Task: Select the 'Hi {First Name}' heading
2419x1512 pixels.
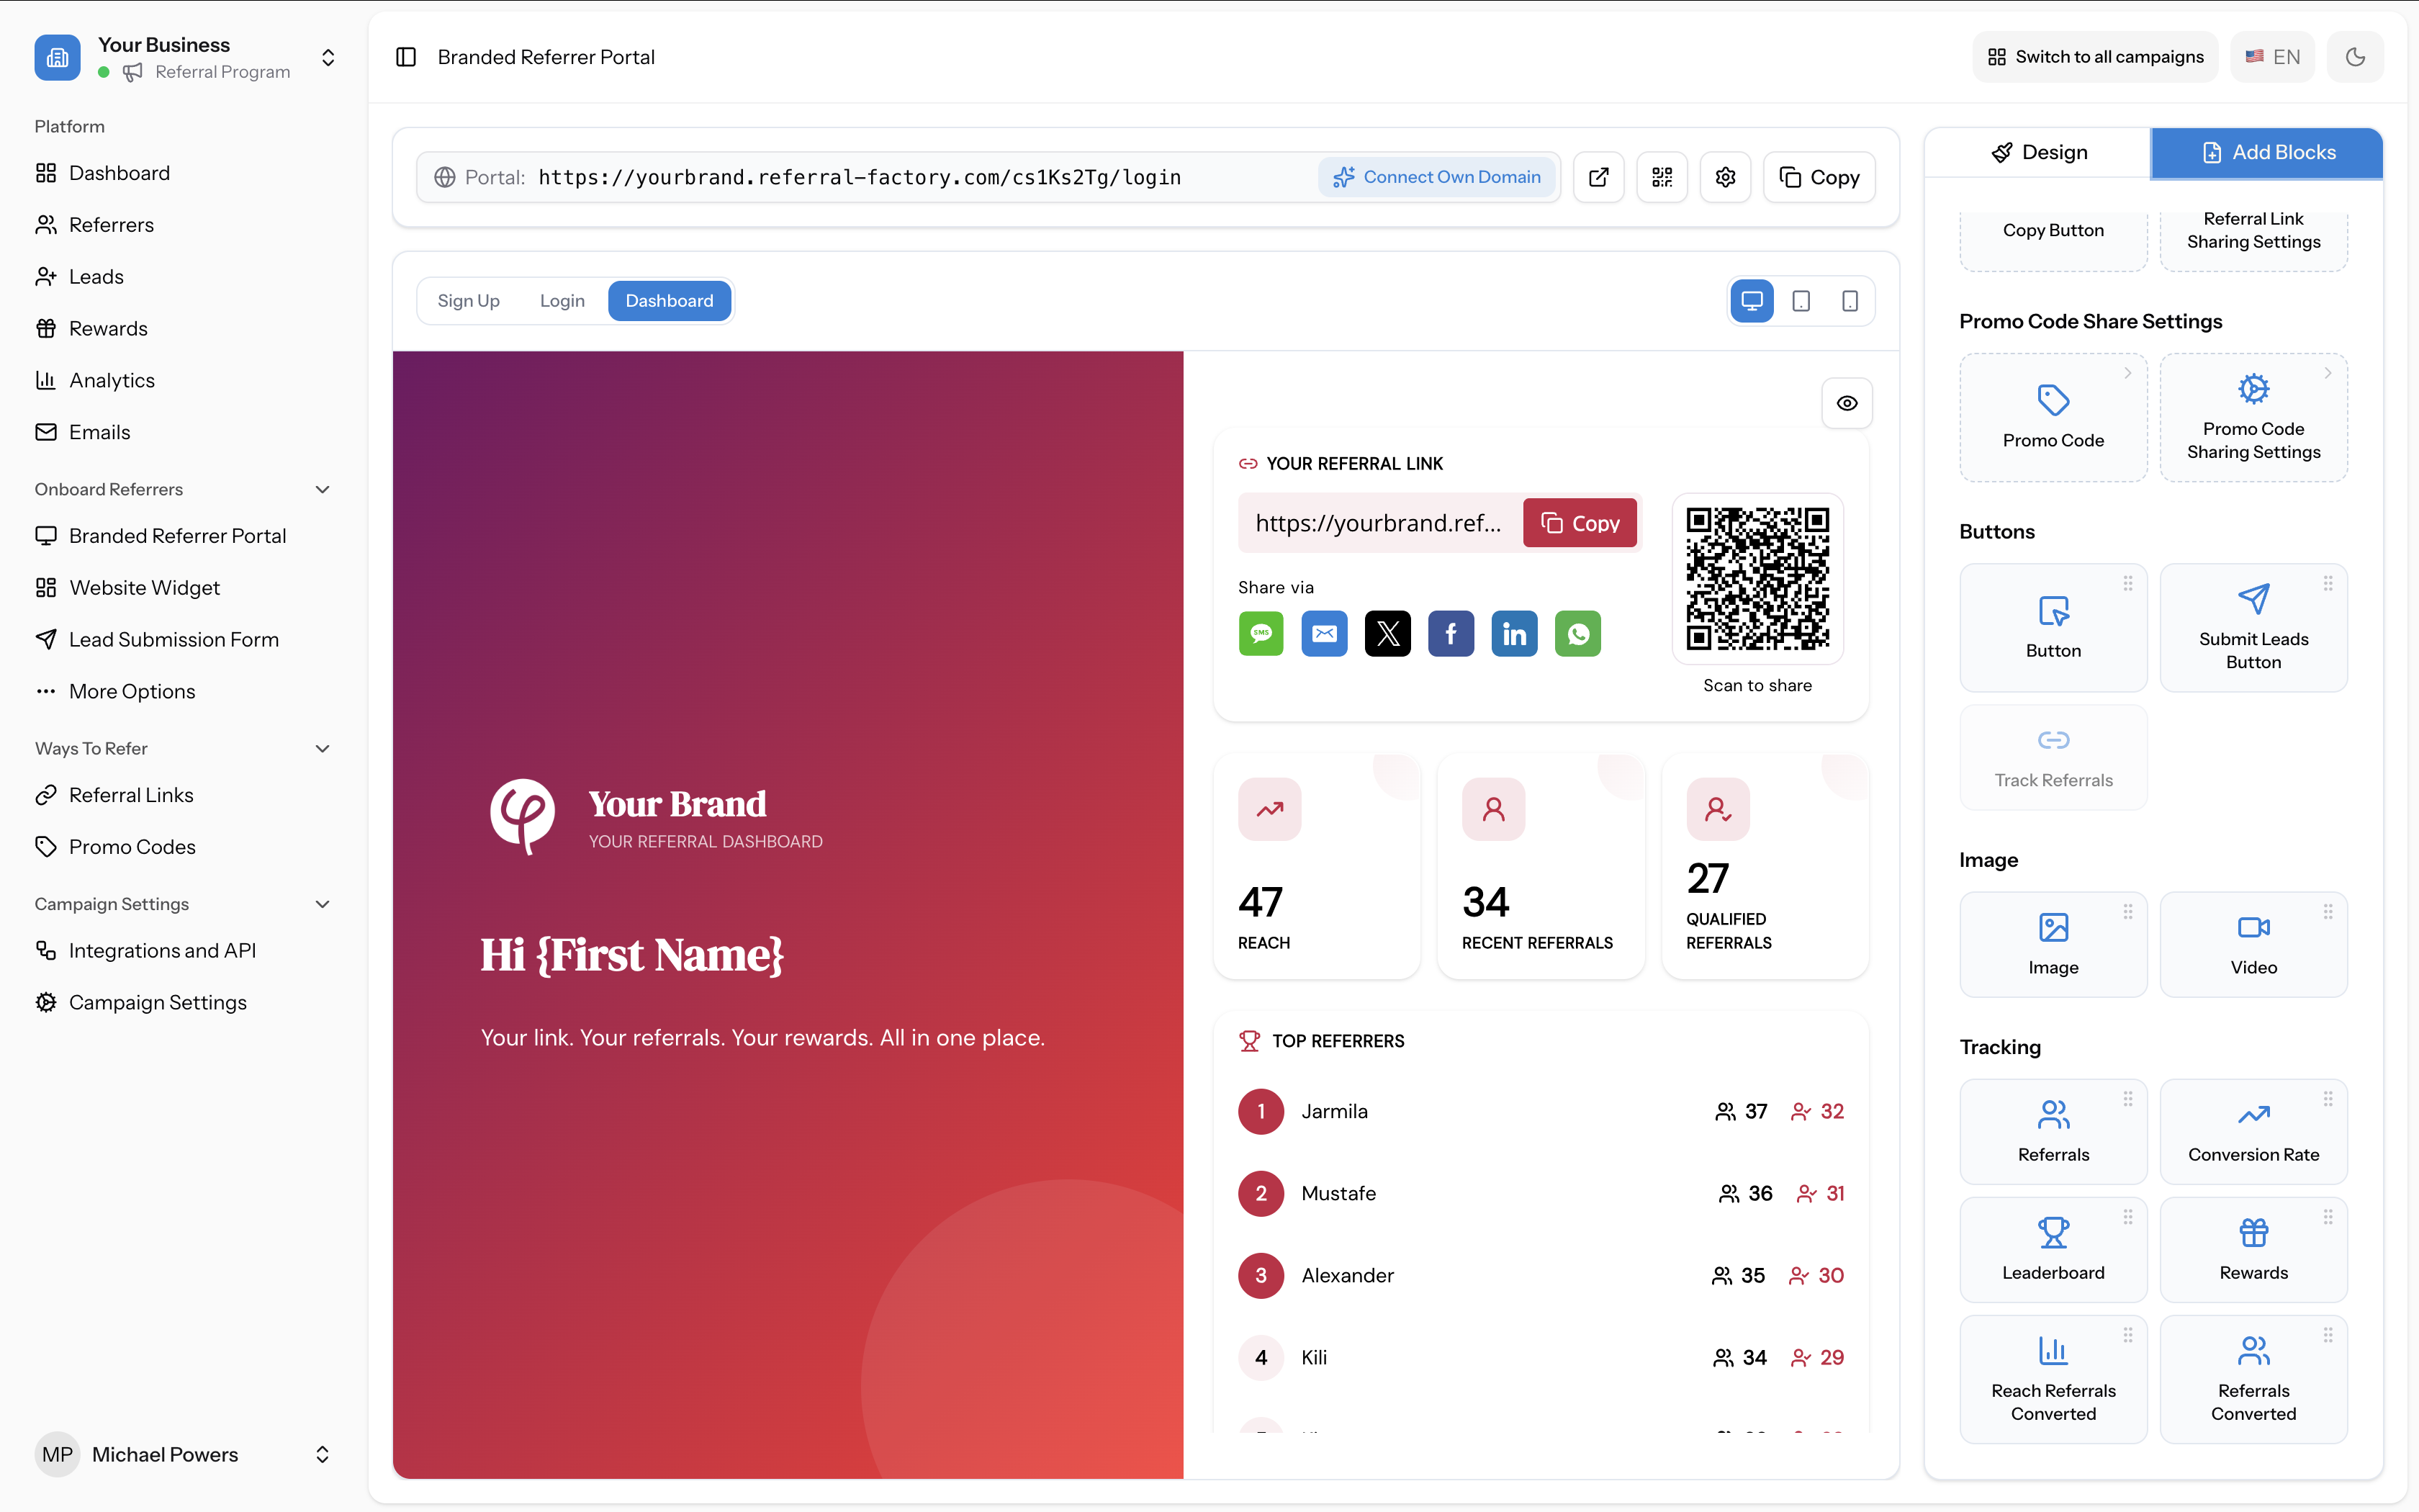Action: tap(631, 955)
